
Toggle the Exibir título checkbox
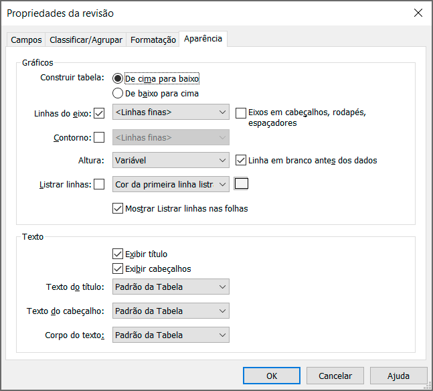click(x=118, y=254)
